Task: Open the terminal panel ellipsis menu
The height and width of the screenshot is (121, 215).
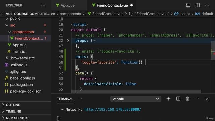Action: (81, 99)
